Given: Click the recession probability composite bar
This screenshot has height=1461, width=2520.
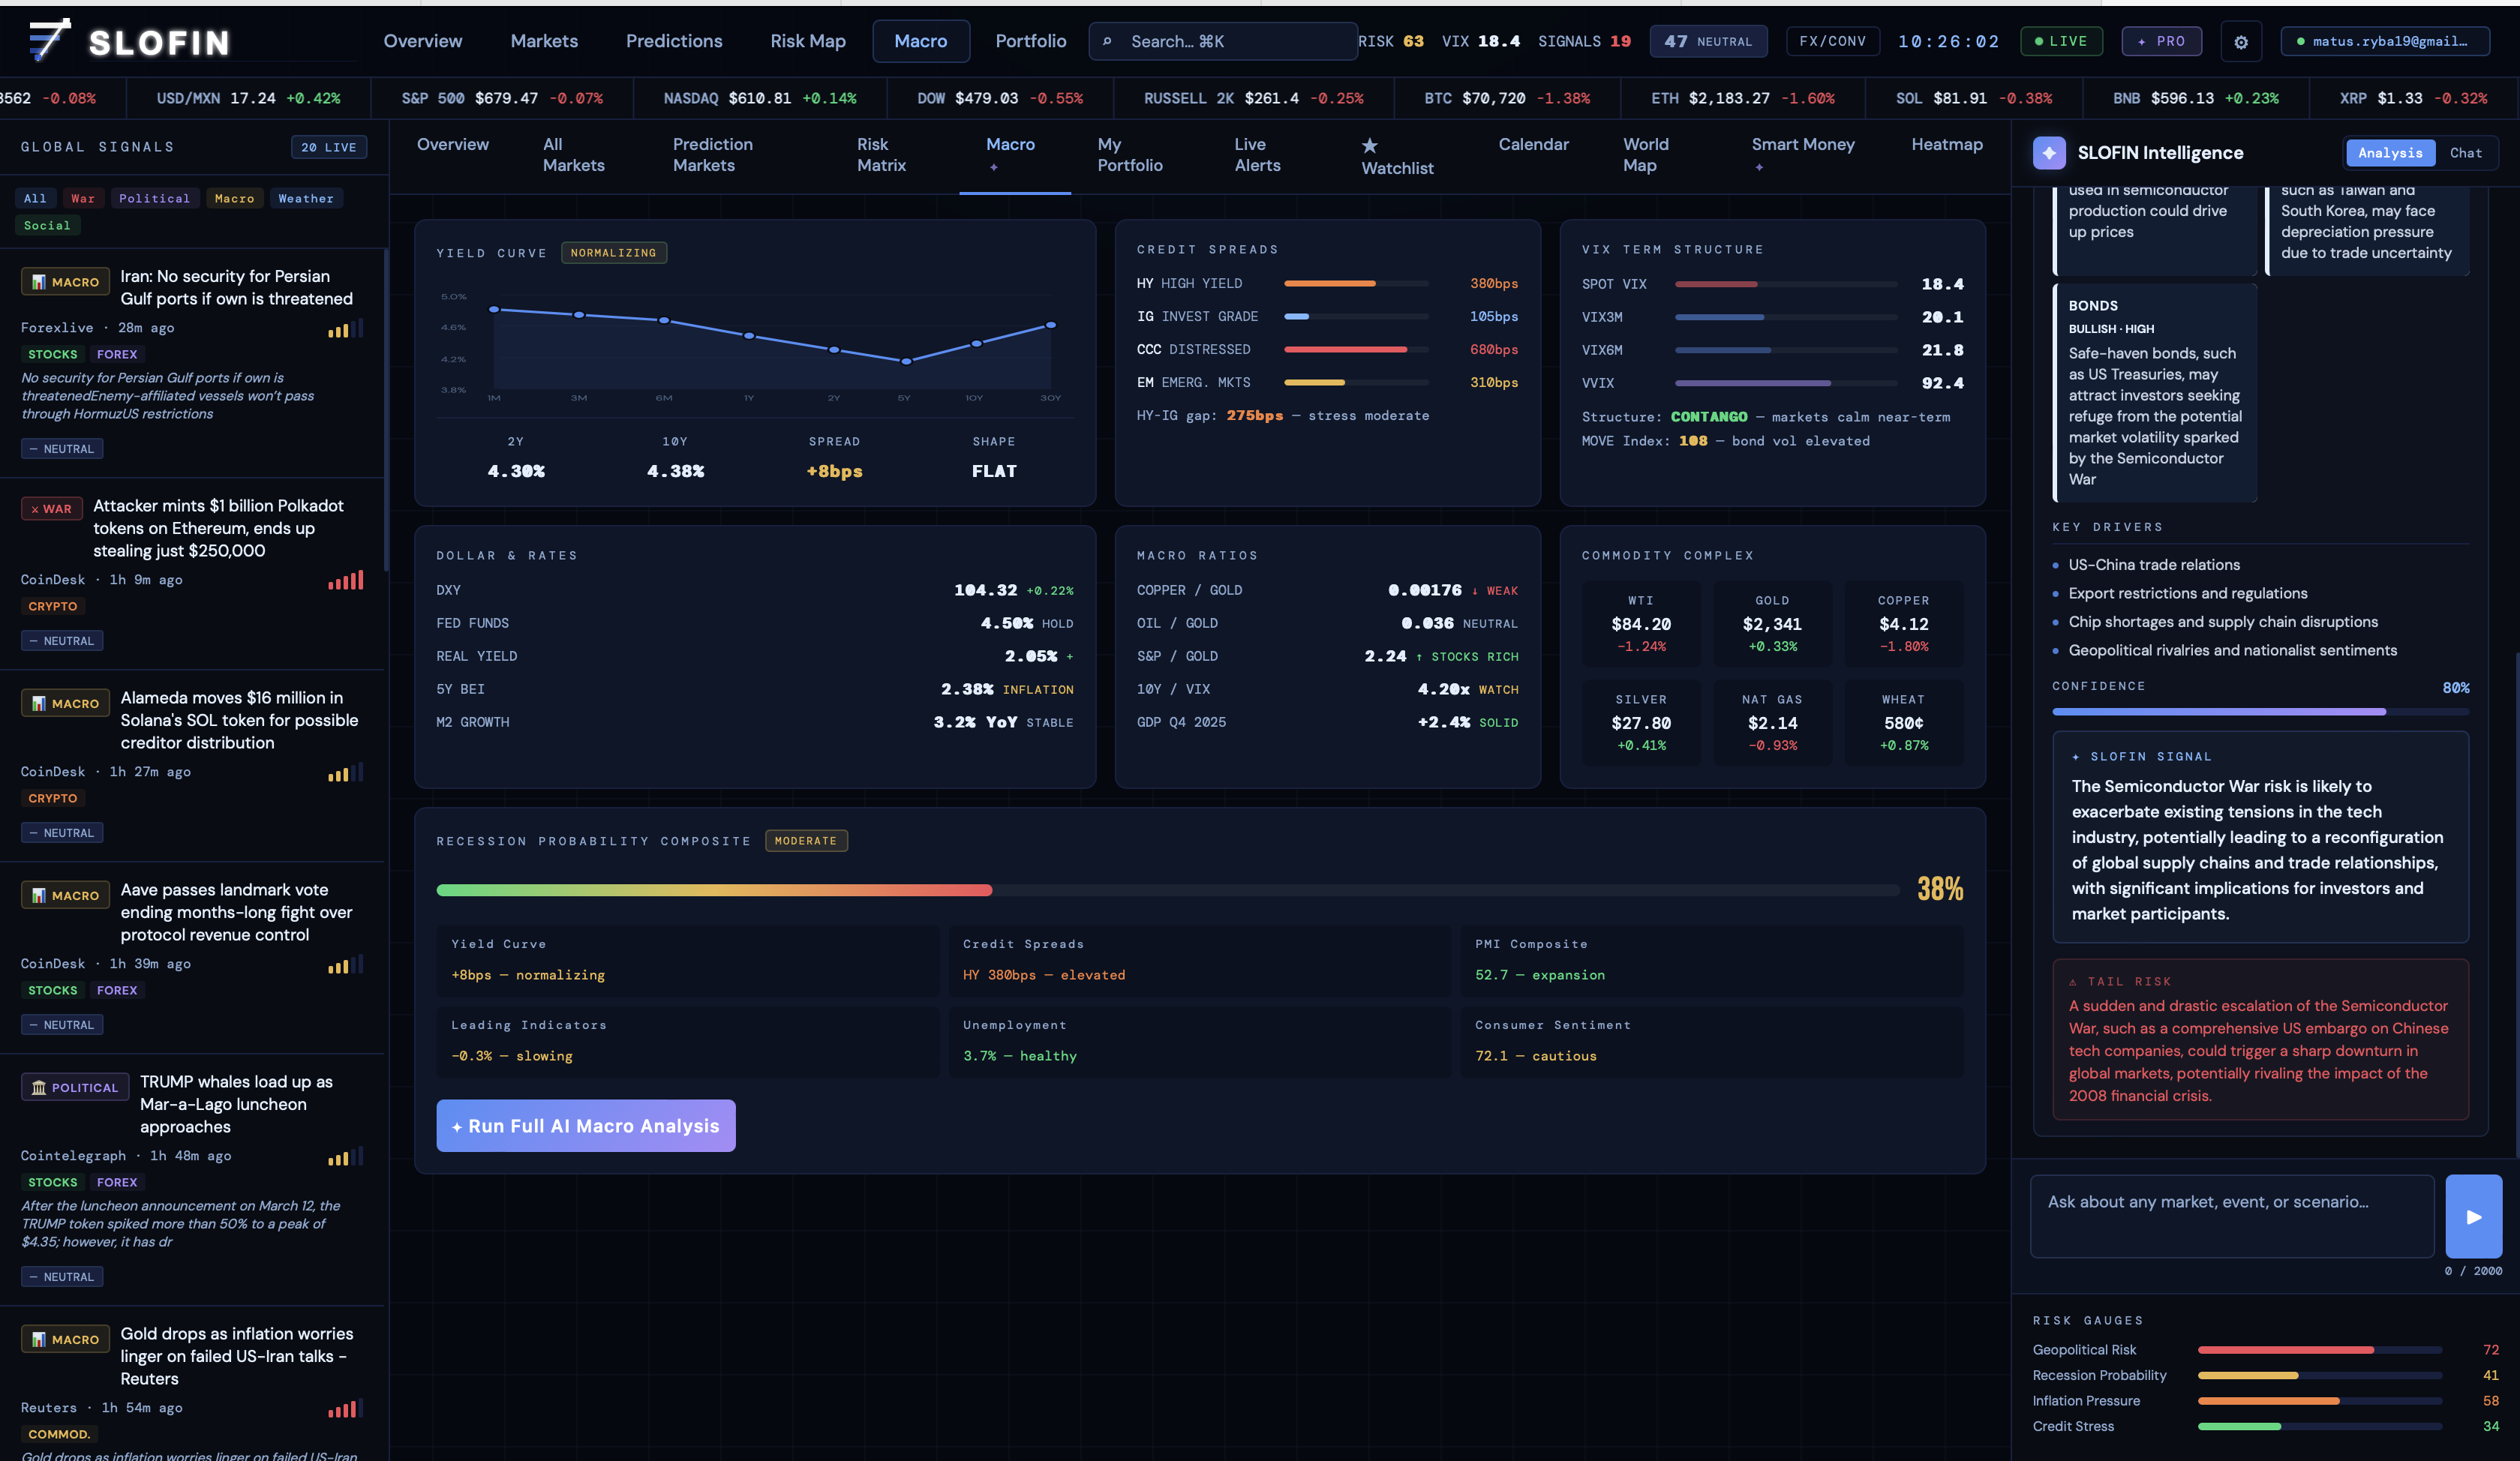Looking at the screenshot, I should [x=1167, y=890].
